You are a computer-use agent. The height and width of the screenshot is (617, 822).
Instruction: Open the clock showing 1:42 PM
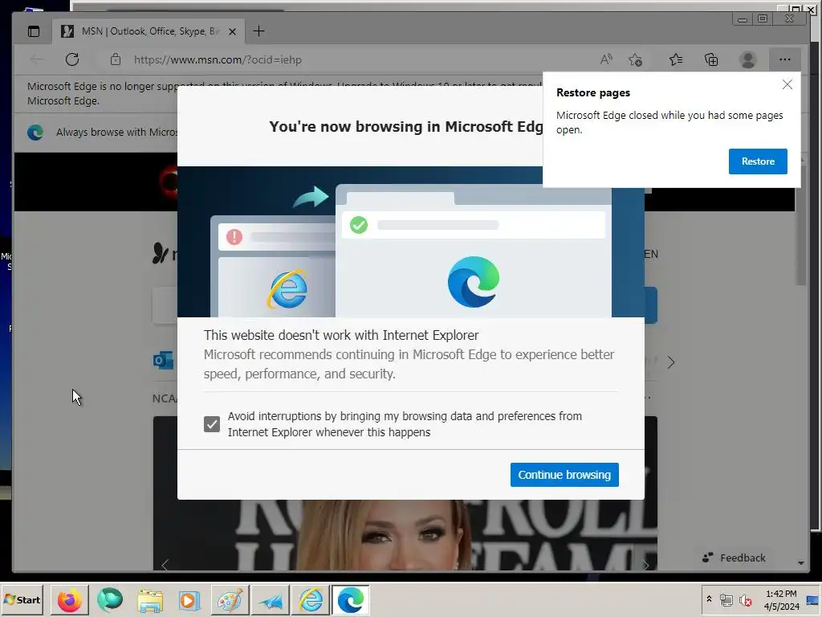pyautogui.click(x=781, y=599)
